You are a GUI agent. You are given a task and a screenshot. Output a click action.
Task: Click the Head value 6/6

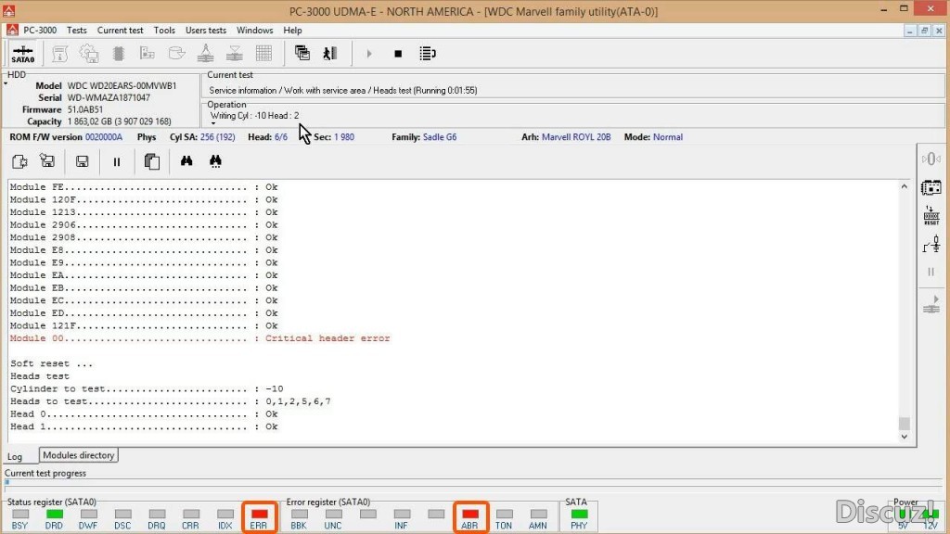click(x=281, y=137)
